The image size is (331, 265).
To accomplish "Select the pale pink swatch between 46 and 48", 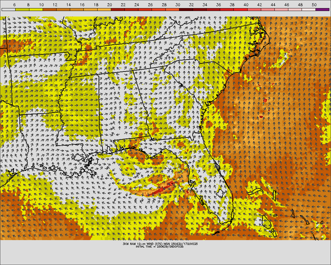I will [295, 9].
